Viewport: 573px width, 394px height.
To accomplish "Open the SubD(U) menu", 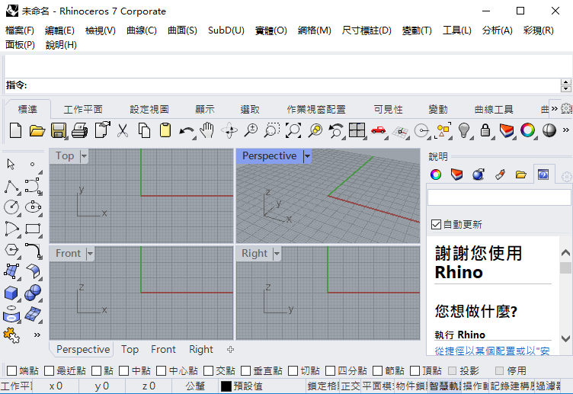I will [226, 30].
